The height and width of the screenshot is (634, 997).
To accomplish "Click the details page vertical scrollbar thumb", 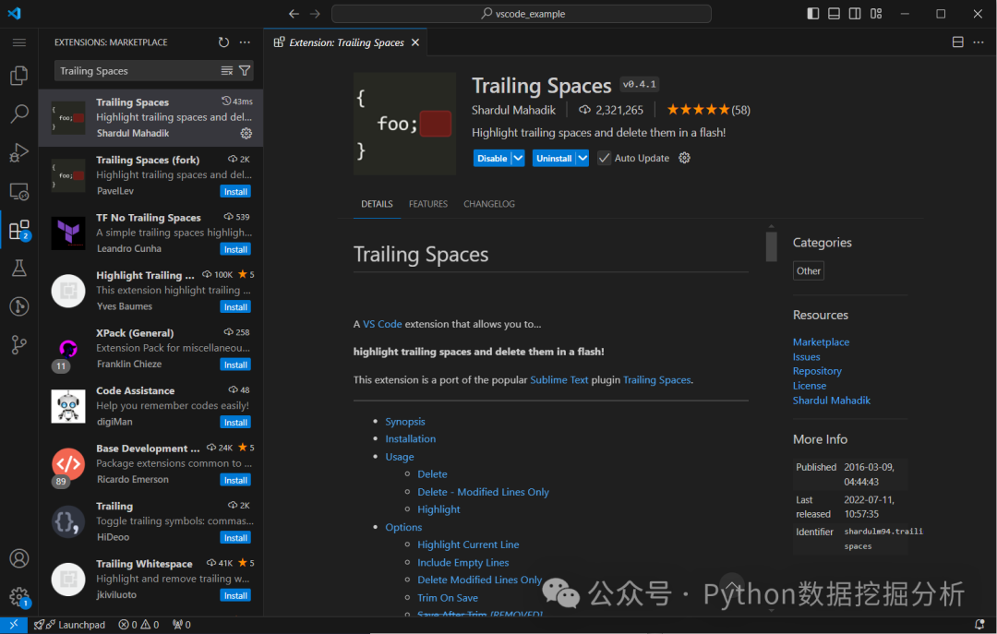I will pyautogui.click(x=771, y=246).
